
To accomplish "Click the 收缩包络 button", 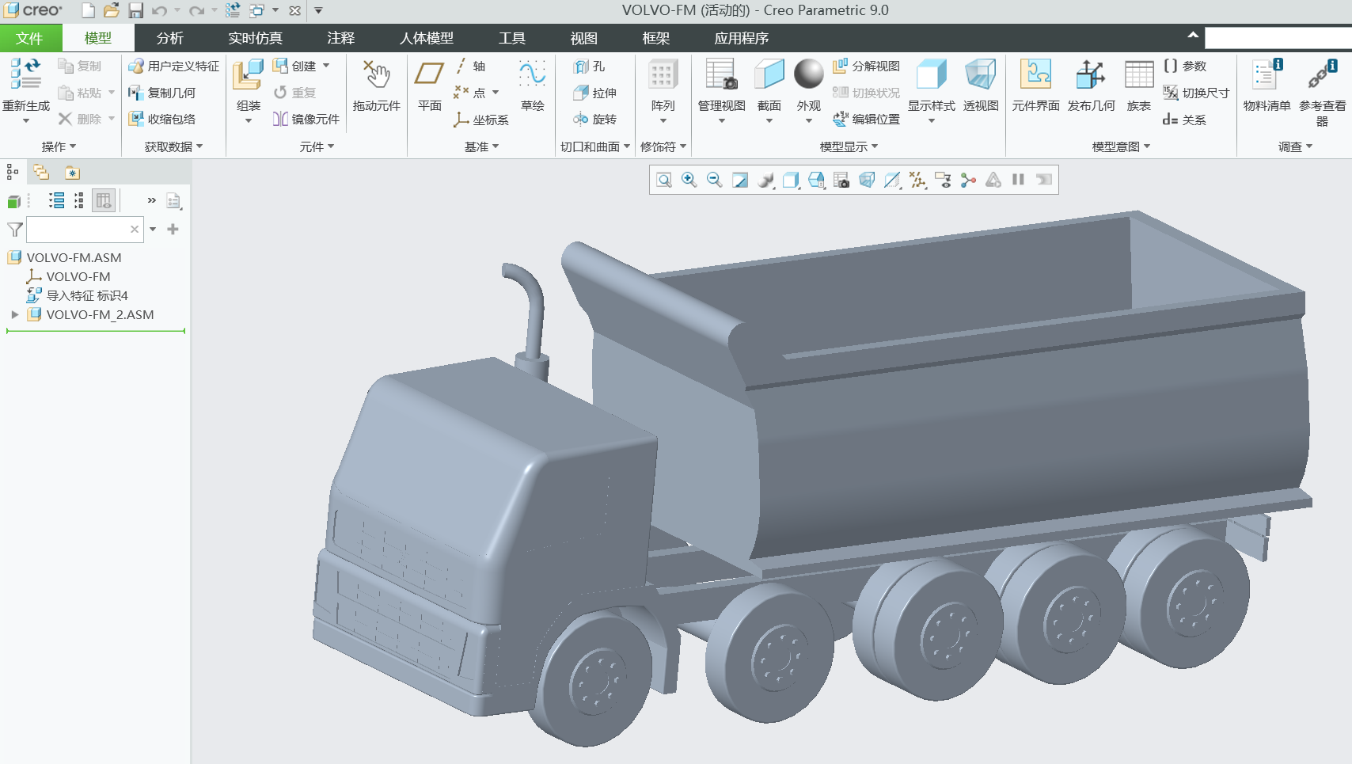I will point(161,119).
